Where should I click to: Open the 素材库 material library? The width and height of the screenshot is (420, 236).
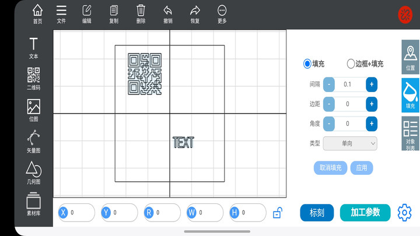pyautogui.click(x=33, y=204)
